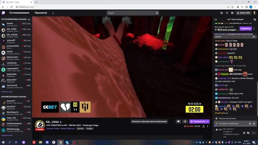Open recommended channel csgo_mc2

[x=16, y=119]
